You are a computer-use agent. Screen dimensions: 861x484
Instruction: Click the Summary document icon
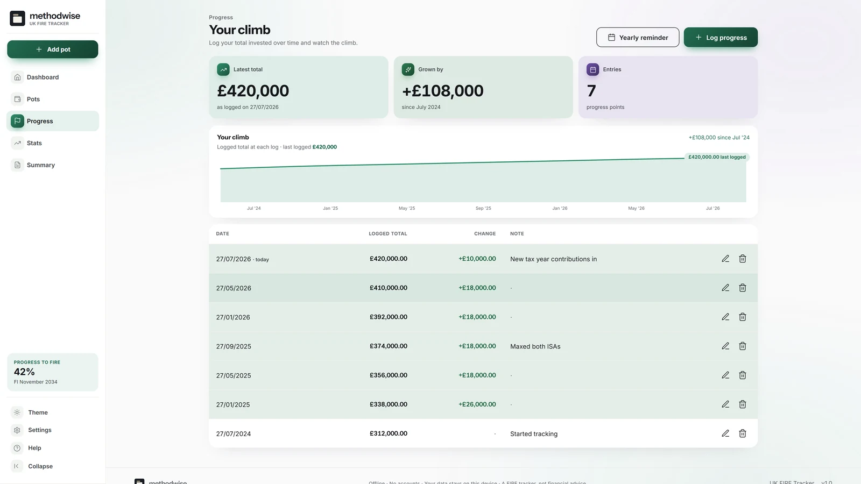click(x=17, y=165)
